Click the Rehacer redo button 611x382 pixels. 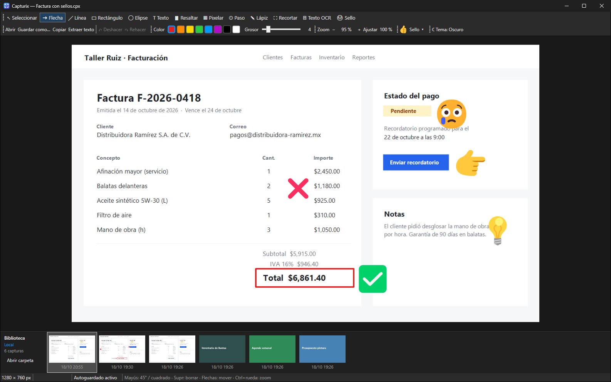[135, 30]
